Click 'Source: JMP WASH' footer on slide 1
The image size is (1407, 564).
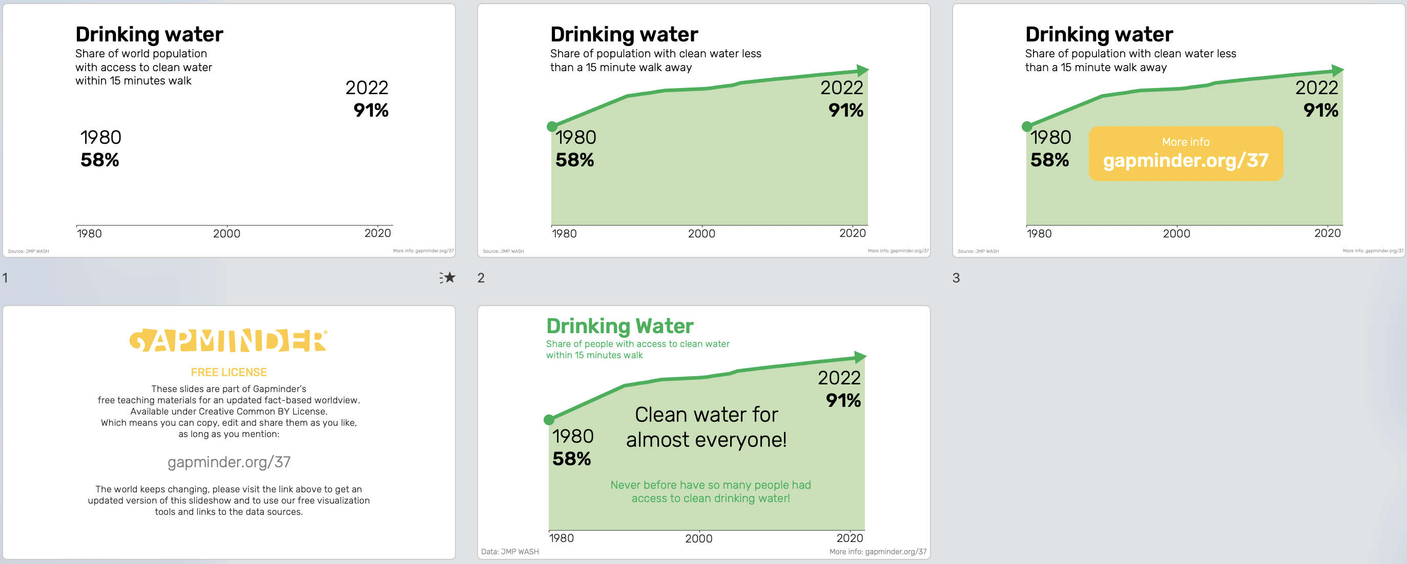click(28, 251)
